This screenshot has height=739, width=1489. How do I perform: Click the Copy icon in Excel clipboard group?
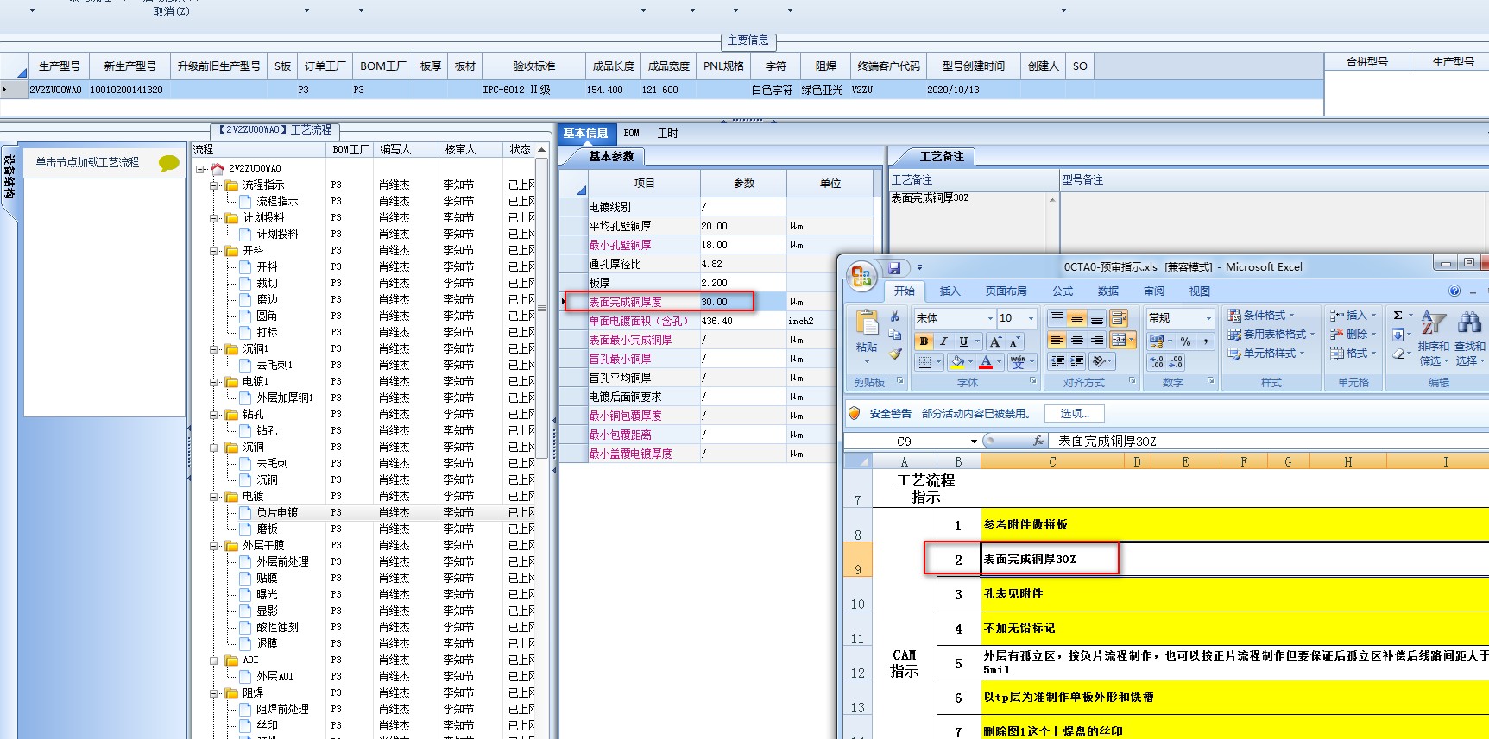(x=895, y=335)
